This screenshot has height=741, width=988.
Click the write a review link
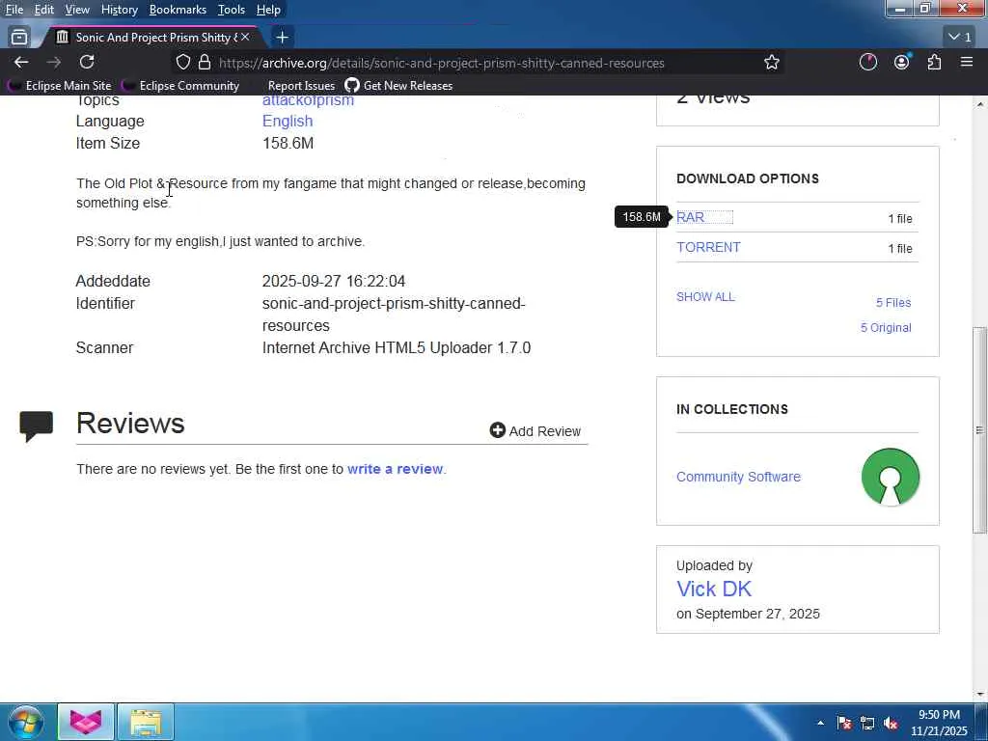click(x=395, y=470)
